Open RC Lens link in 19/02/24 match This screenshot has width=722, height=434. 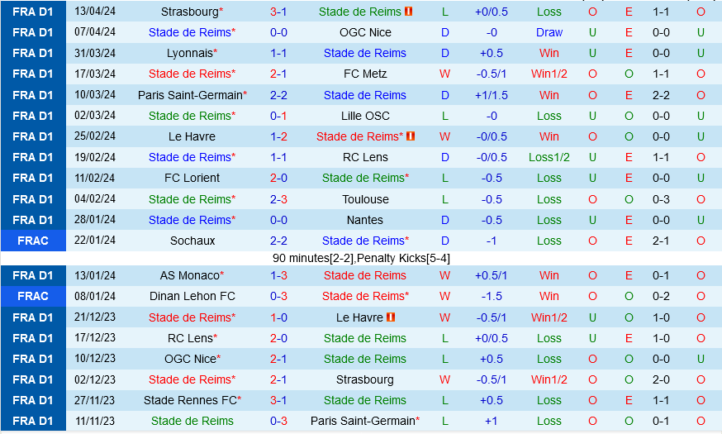tap(365, 157)
